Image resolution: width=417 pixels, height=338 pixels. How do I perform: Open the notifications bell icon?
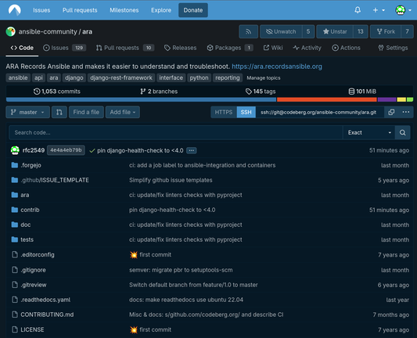(358, 10)
